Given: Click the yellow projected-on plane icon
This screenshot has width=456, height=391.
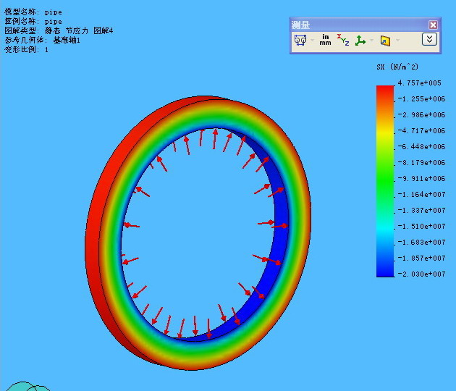Looking at the screenshot, I should (x=385, y=41).
